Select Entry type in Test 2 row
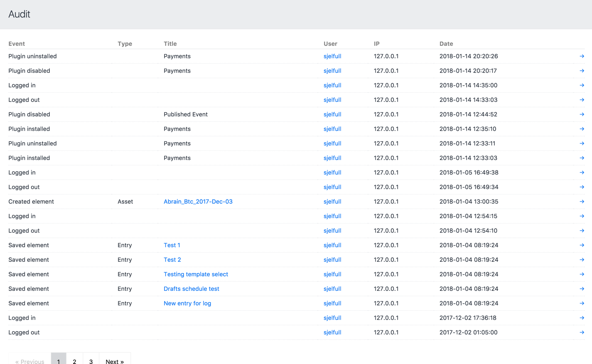The height and width of the screenshot is (364, 592). coord(125,260)
